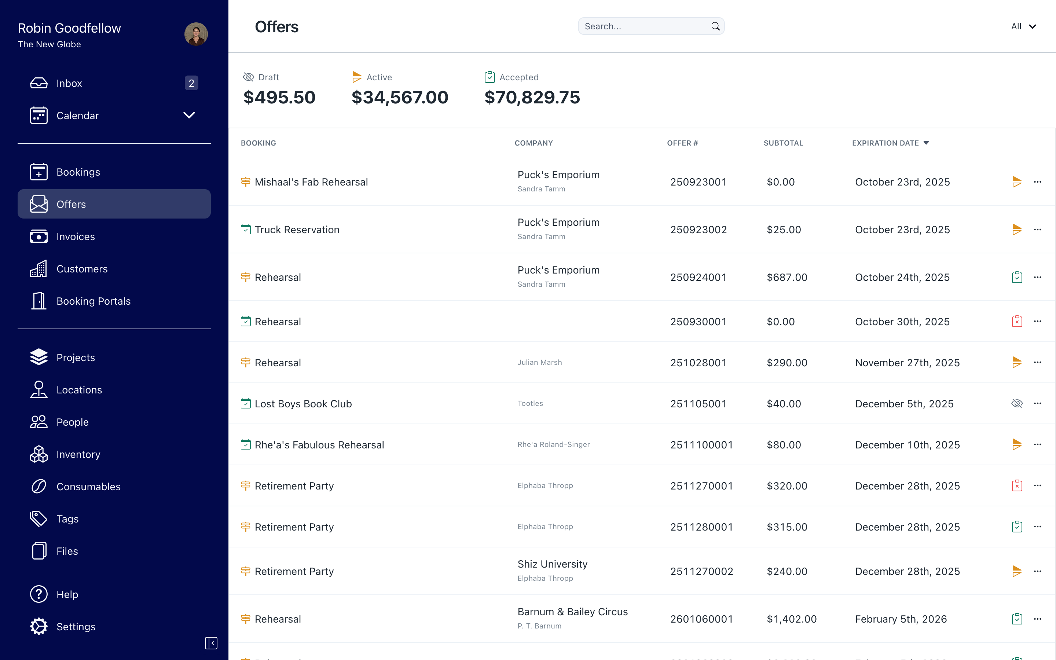Sort by Company column header

click(x=533, y=143)
